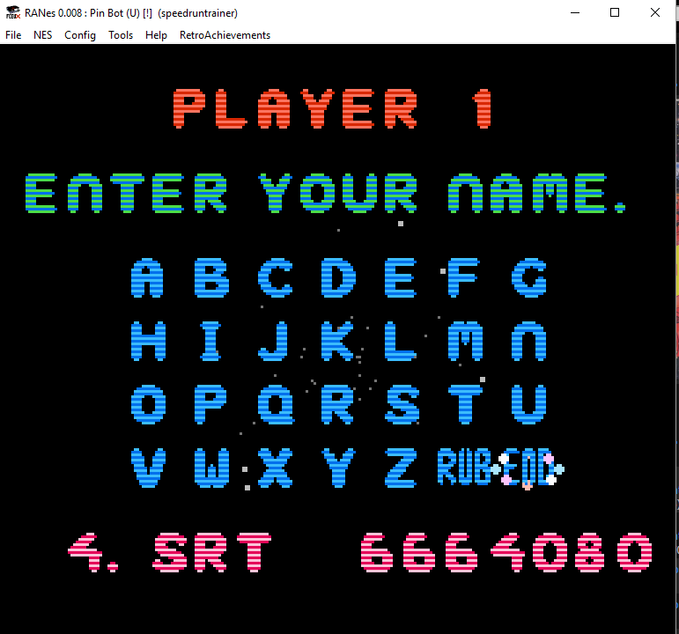Image resolution: width=679 pixels, height=634 pixels.
Task: Click the END option with sparkles
Action: 528,468
